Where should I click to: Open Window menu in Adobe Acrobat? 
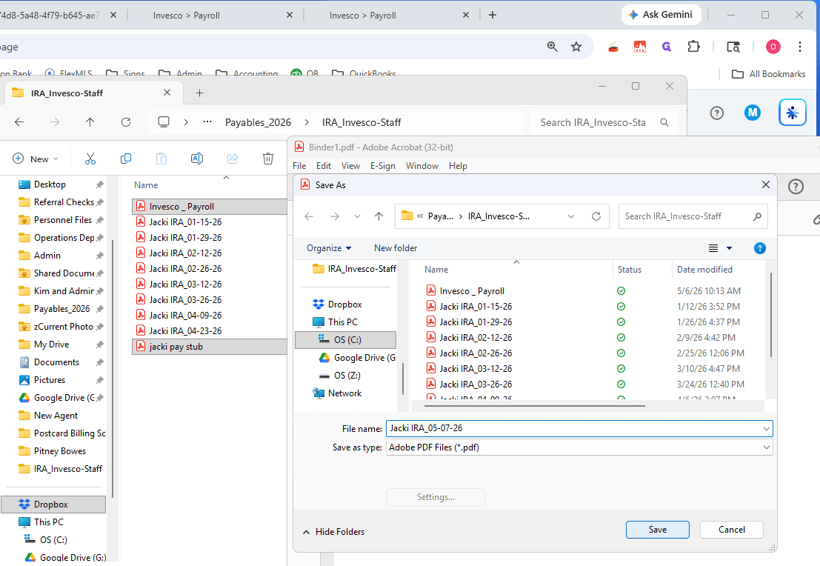pyautogui.click(x=422, y=166)
